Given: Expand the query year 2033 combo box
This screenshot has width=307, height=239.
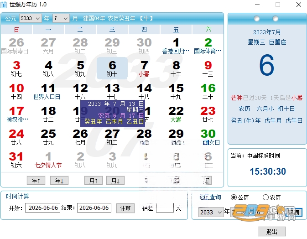Looking at the screenshot, I should [x=211, y=212].
